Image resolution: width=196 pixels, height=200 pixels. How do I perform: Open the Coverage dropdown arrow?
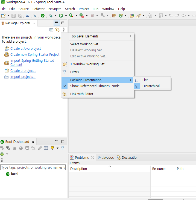76,16
